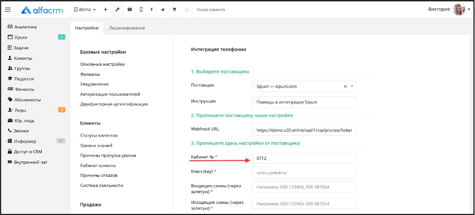Screen dimensions: 475x215
Task: Click the Telegram paper plane icon
Action: 163,10
